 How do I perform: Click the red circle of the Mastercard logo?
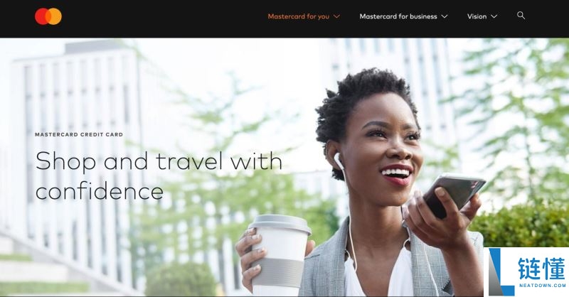[x=41, y=16]
